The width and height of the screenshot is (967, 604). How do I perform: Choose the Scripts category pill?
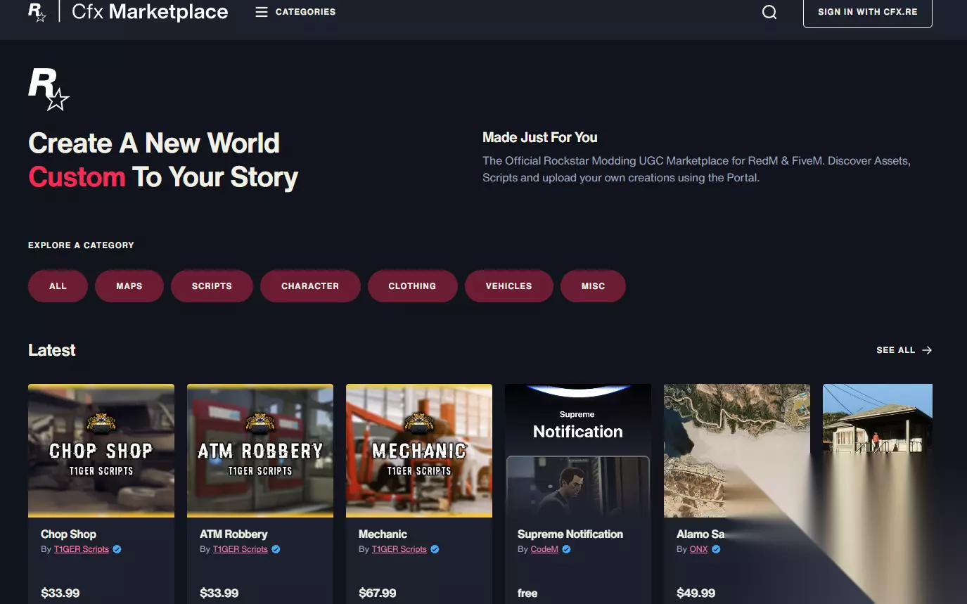coord(212,286)
